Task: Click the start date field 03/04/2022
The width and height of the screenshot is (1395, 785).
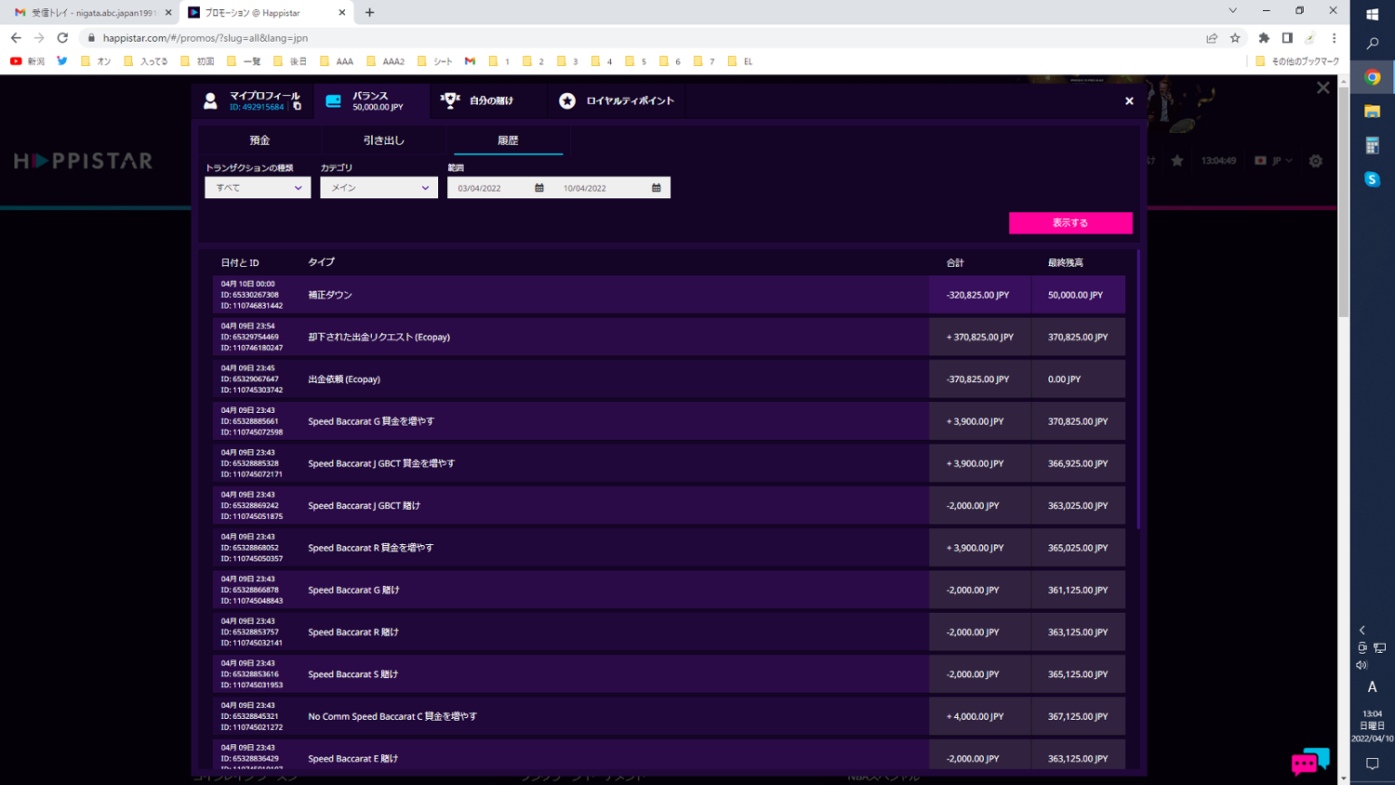Action: [x=490, y=188]
